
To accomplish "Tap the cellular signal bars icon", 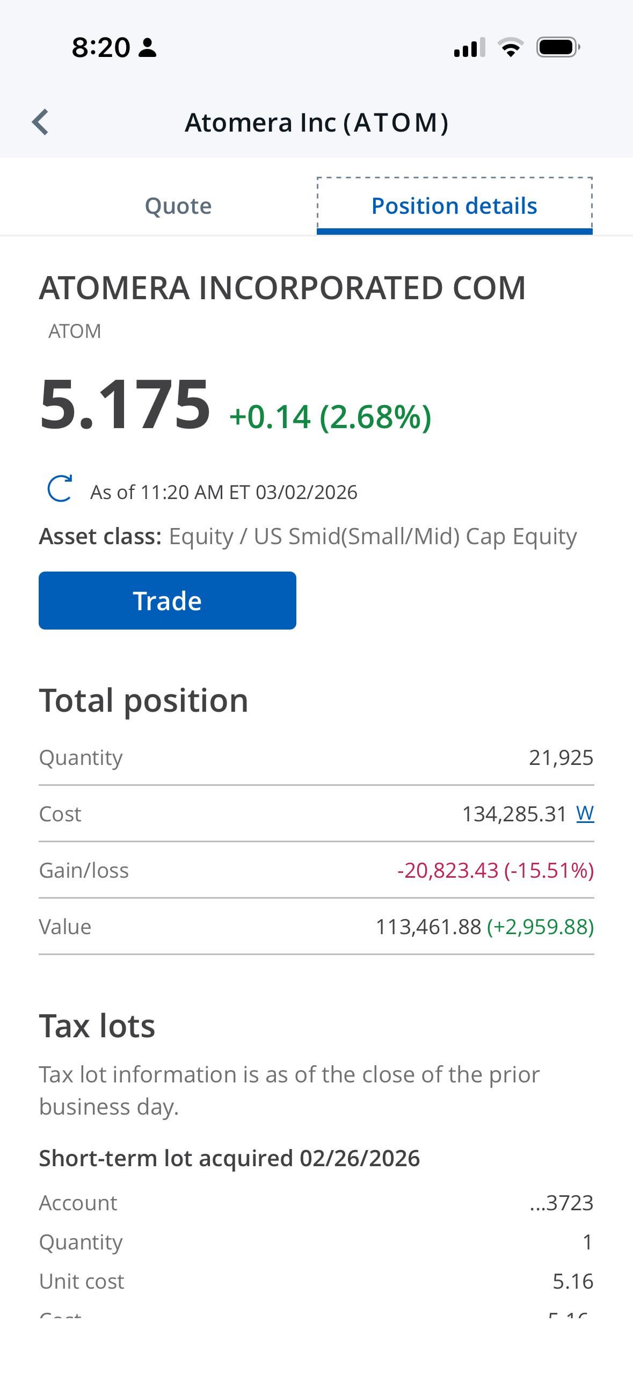I will [469, 47].
